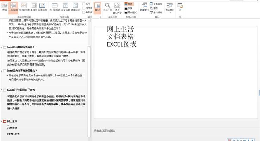This screenshot has height=141, width=260.
Task: Enable the Gridlines (网格线) checkbox
Action: point(84,7)
